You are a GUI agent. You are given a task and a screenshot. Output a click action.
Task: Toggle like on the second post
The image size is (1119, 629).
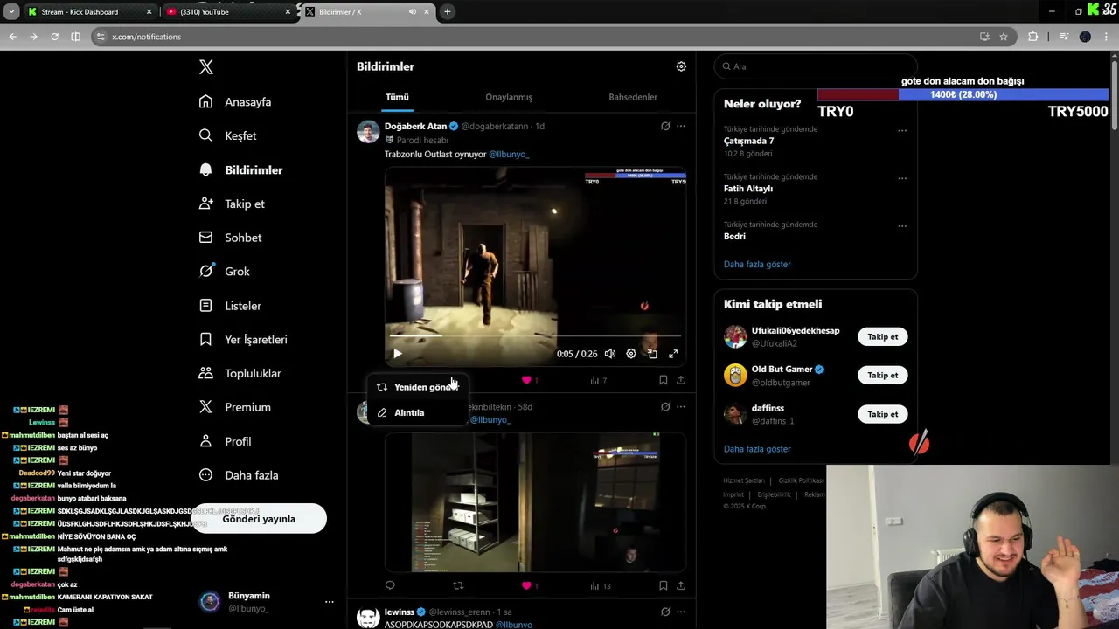tap(526, 585)
